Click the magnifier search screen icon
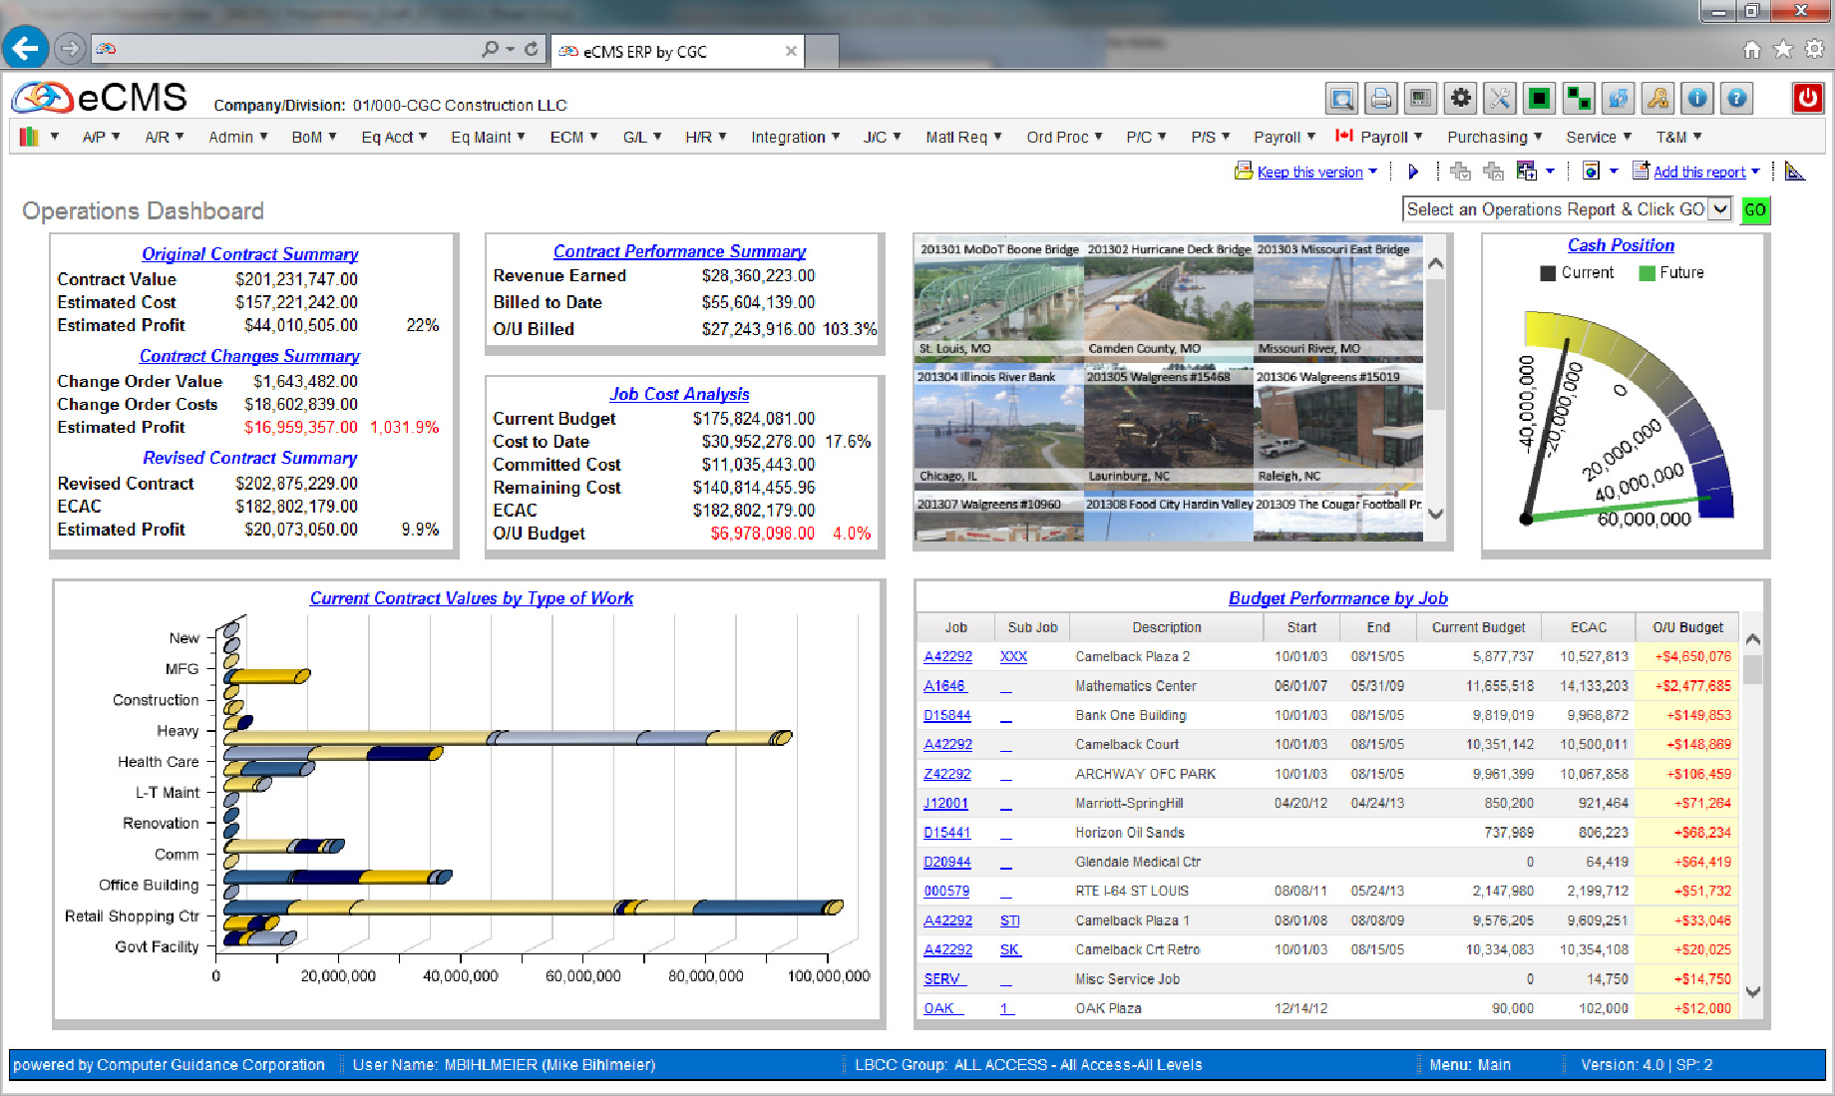The image size is (1835, 1096). click(x=1342, y=99)
